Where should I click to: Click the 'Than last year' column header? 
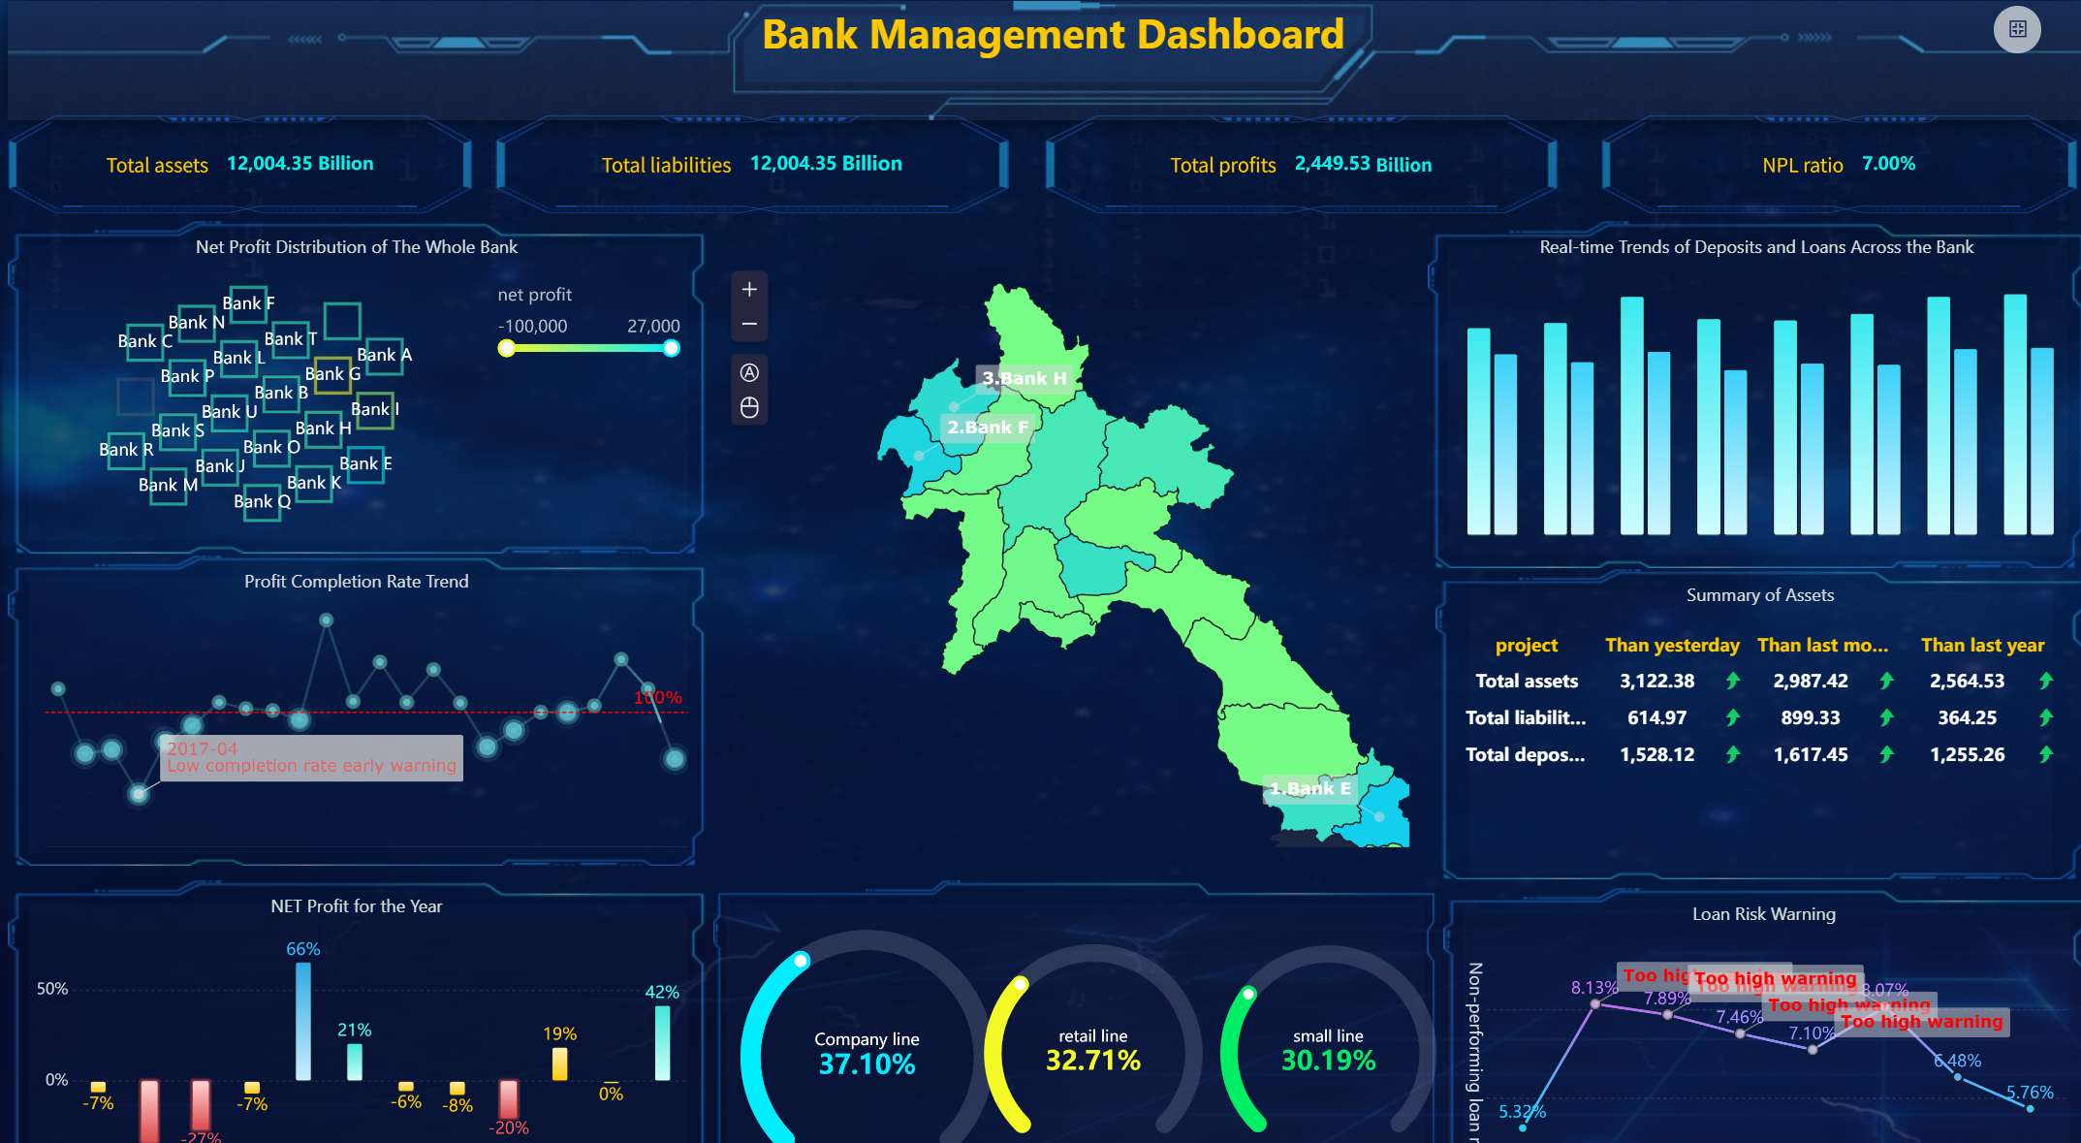coord(1982,646)
